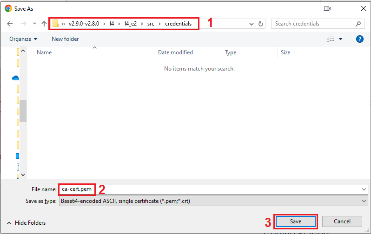This screenshot has width=371, height=234.
Task: Click the src folder in breadcrumb path
Action: click(151, 24)
